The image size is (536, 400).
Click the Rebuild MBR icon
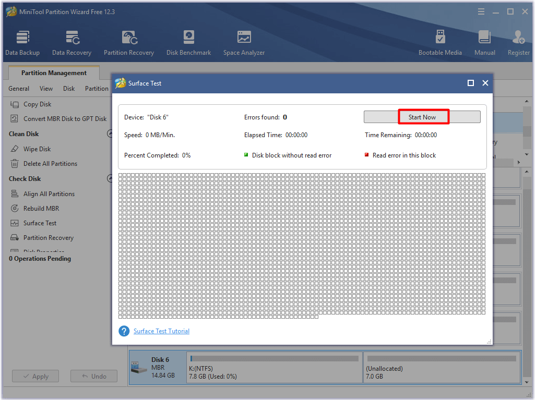(x=15, y=209)
